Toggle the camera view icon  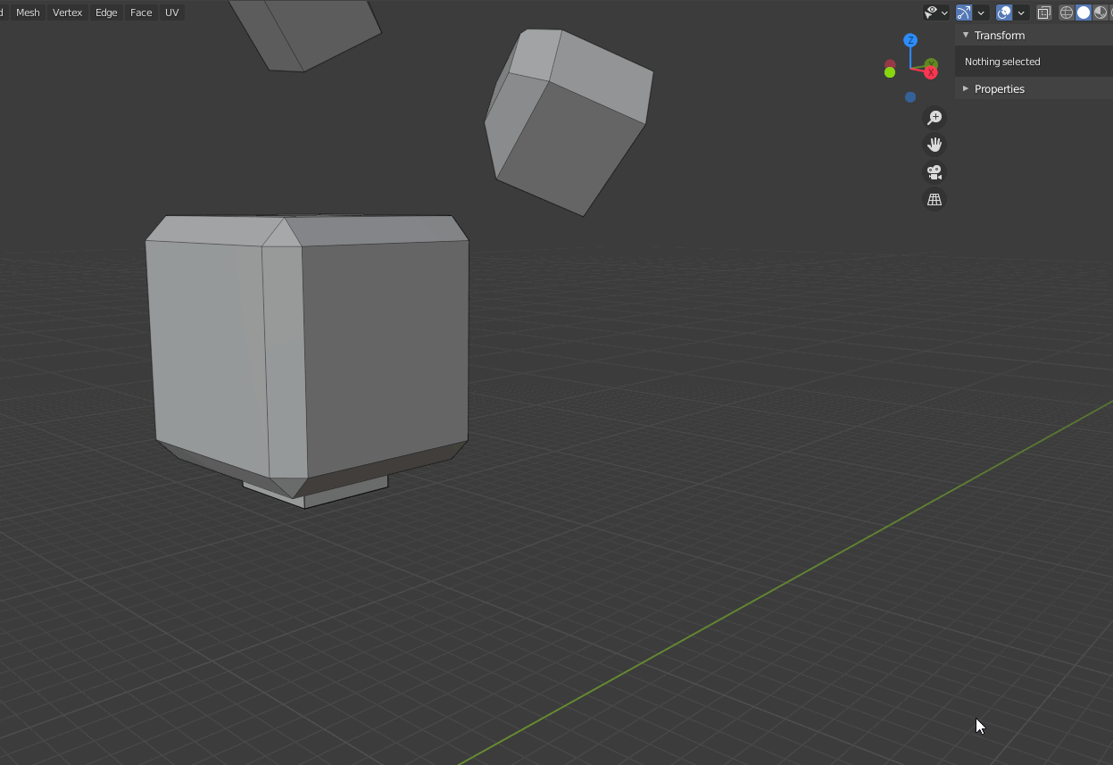(x=934, y=172)
